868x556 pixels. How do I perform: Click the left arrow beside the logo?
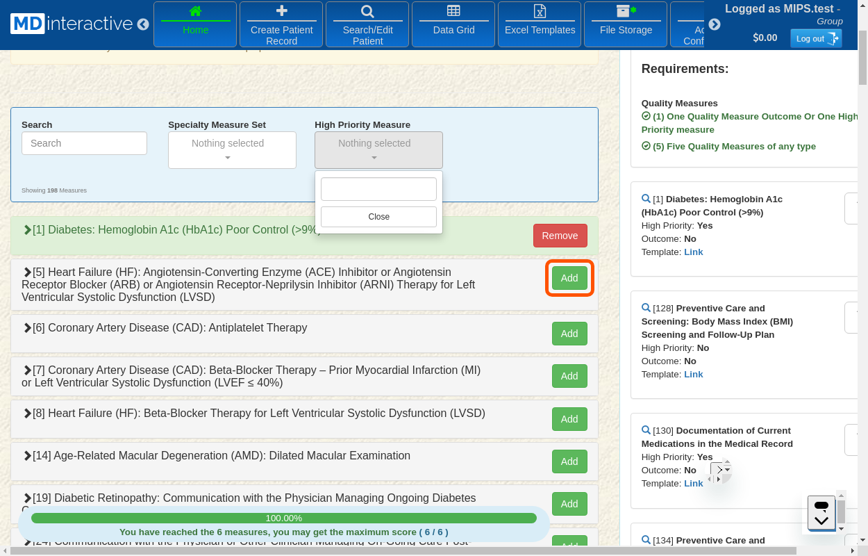[x=143, y=24]
